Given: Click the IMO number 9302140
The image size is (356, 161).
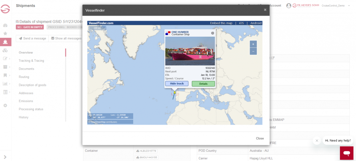Looking at the screenshot, I should 210,68.
